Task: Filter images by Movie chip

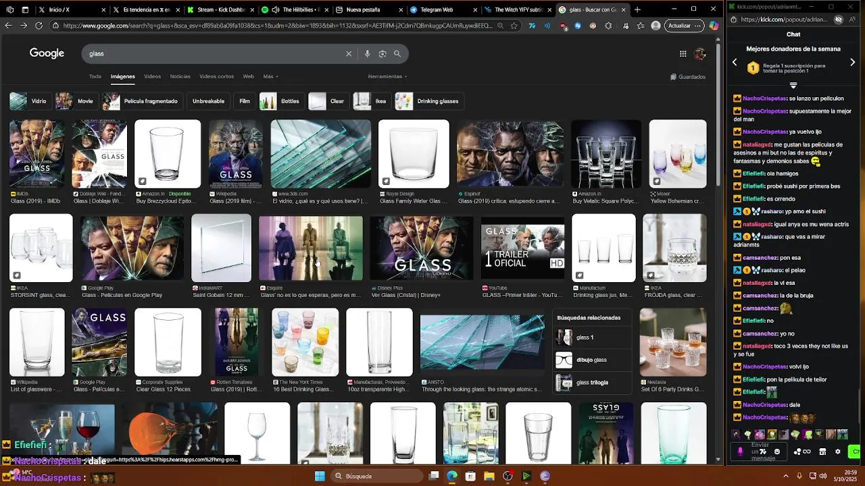Action: click(76, 101)
